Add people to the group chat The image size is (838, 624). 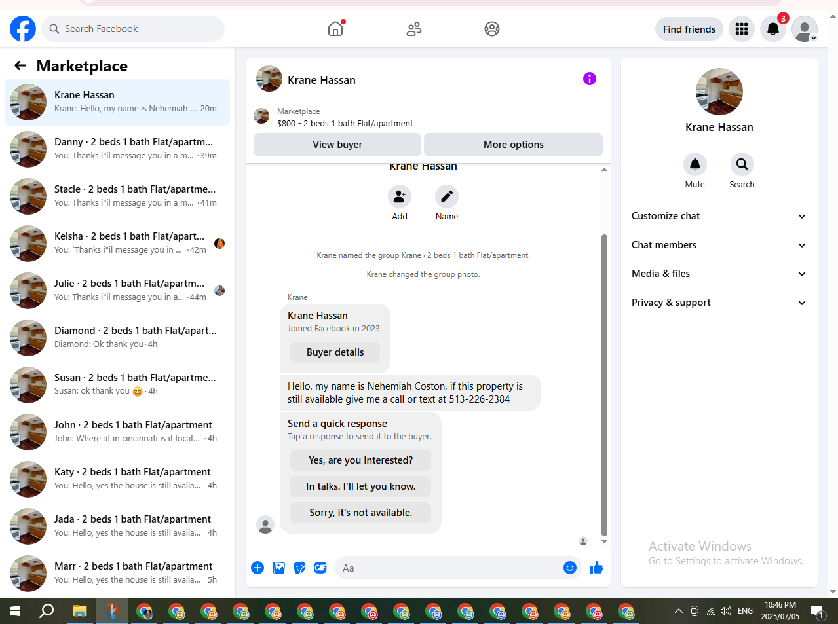tap(400, 196)
